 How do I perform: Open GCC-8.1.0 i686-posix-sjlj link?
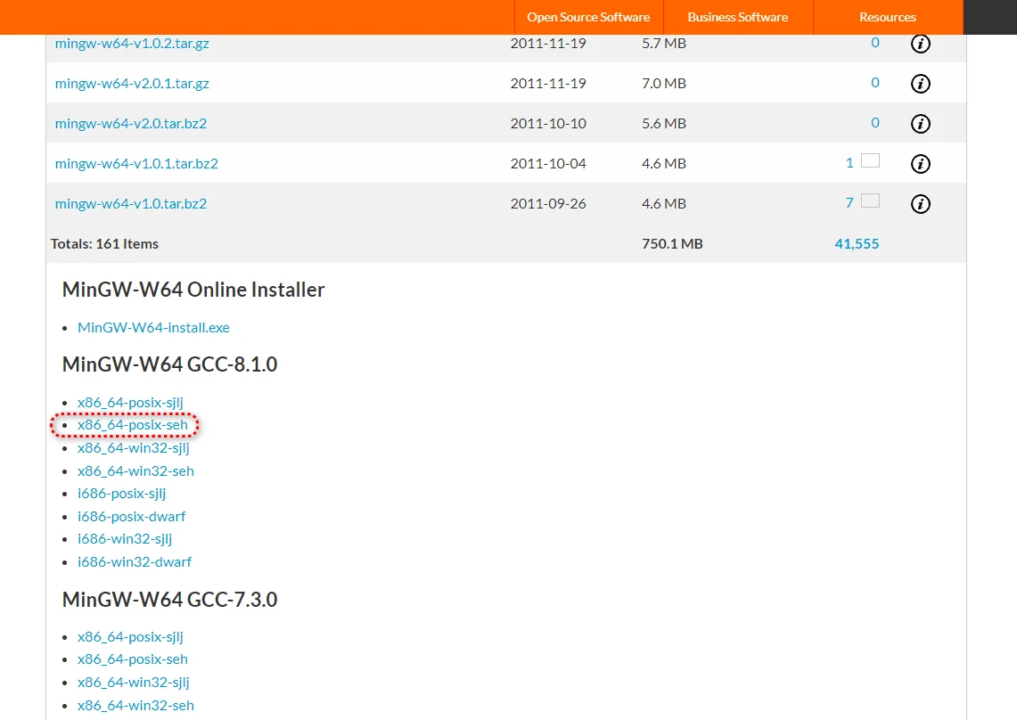(121, 494)
